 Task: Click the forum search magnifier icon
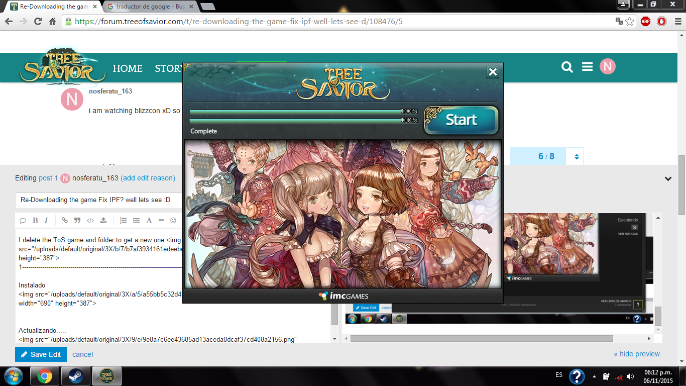click(567, 67)
